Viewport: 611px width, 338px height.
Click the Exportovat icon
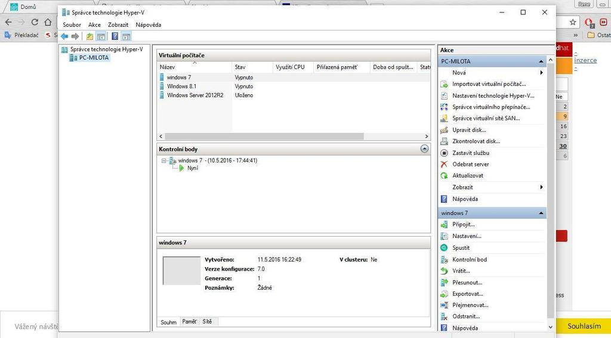444,294
